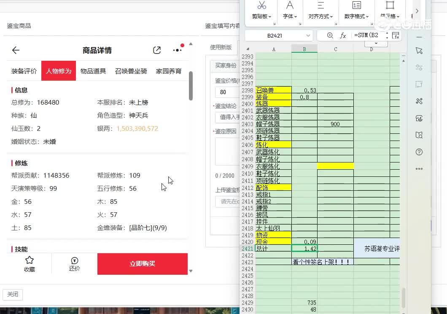Viewport: 447px width, 314px height.
Task: Click the back arrow in product details
Action: 16,51
